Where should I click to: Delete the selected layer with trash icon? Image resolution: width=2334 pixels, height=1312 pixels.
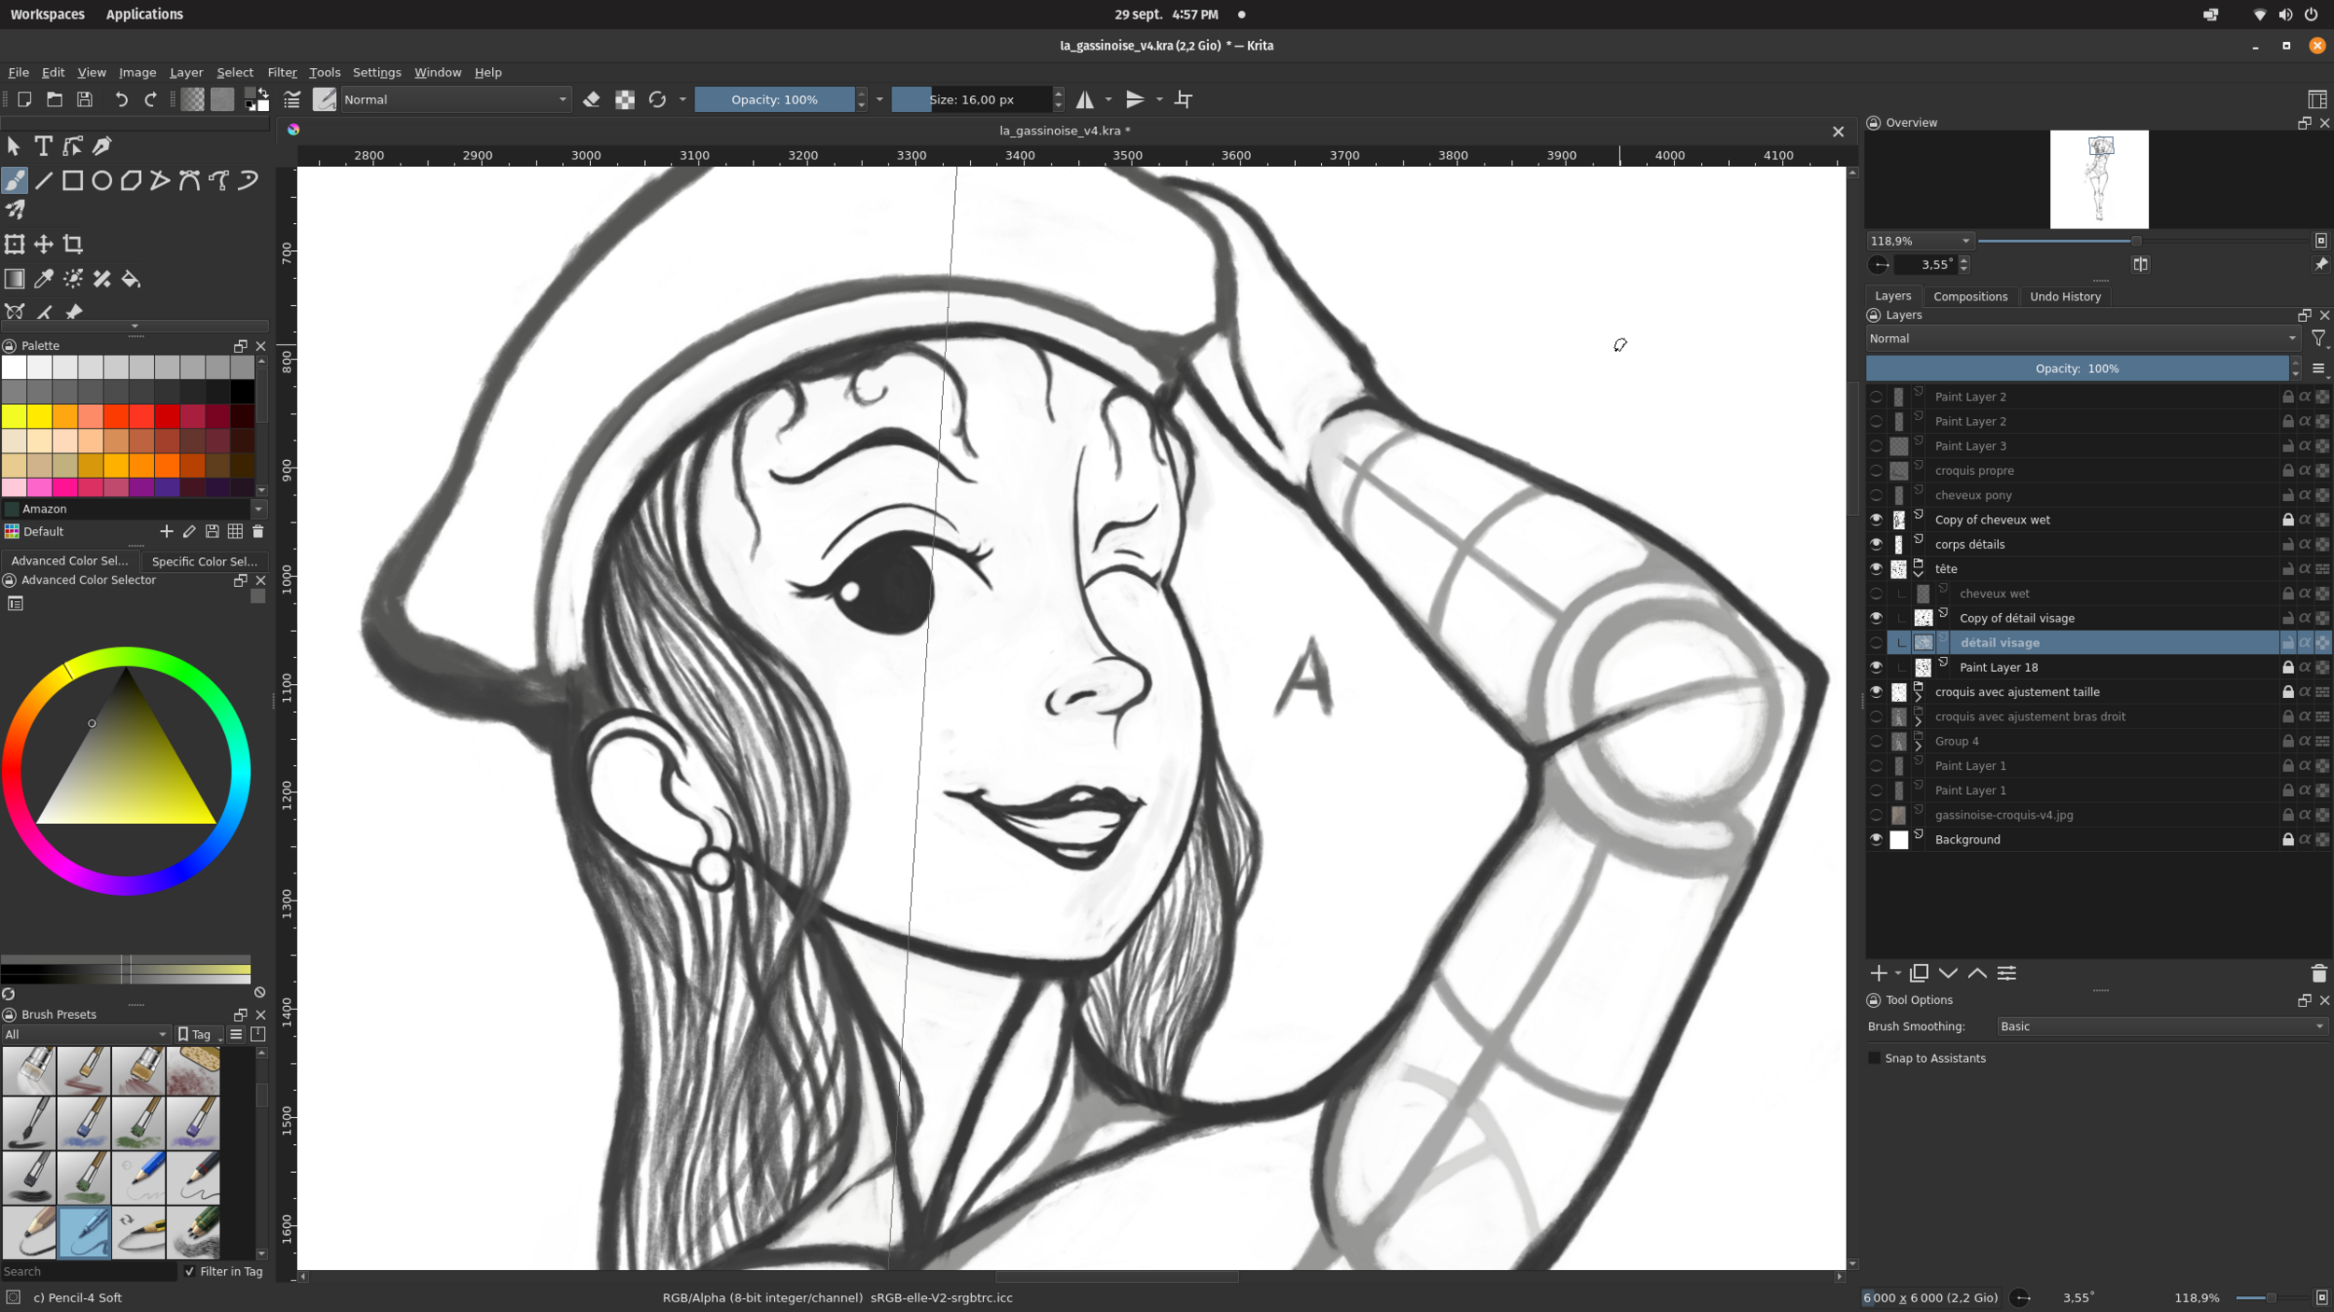point(2318,973)
